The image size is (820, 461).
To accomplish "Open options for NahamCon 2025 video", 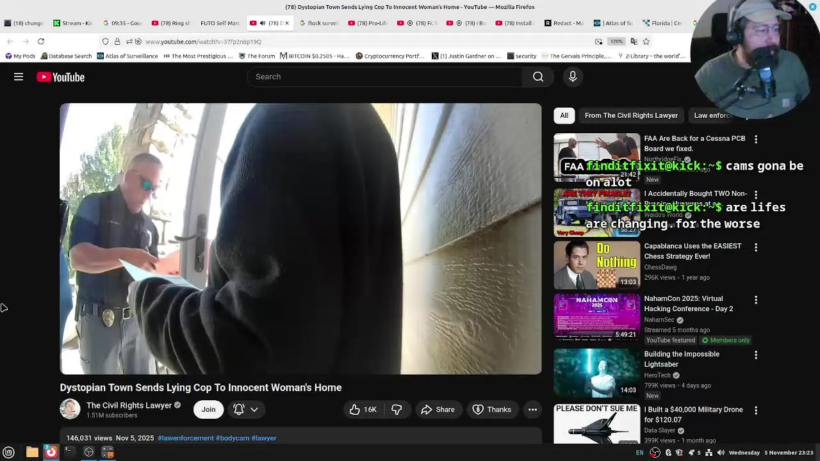I will [756, 300].
